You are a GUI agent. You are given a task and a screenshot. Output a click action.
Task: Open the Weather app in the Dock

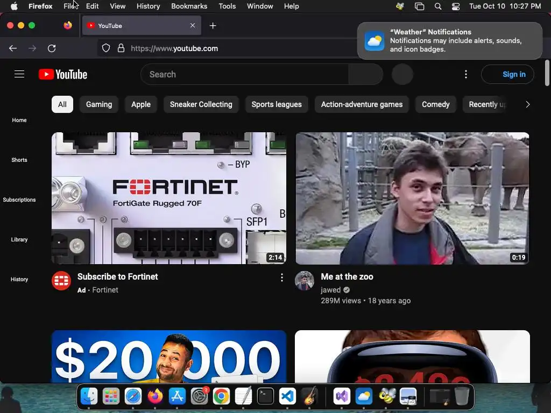point(364,396)
